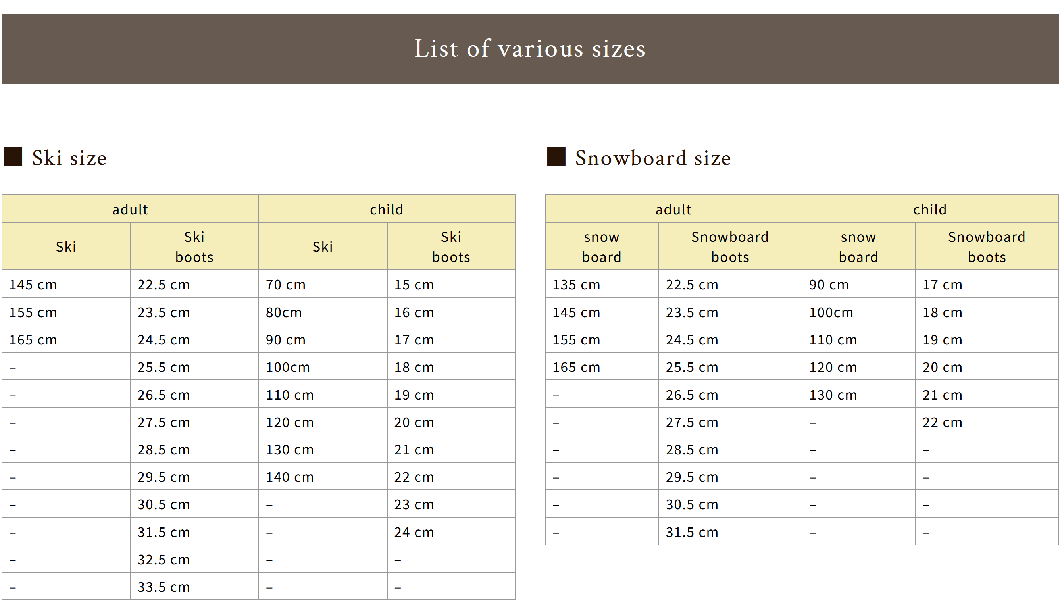Select the 23 cm child ski boots cell

pyautogui.click(x=414, y=504)
